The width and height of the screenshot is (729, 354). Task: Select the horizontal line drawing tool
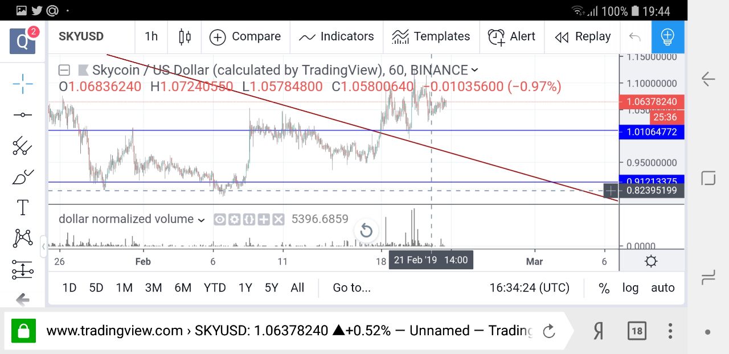tap(23, 115)
